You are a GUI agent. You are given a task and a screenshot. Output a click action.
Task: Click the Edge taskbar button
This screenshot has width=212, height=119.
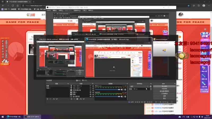click(14, 117)
